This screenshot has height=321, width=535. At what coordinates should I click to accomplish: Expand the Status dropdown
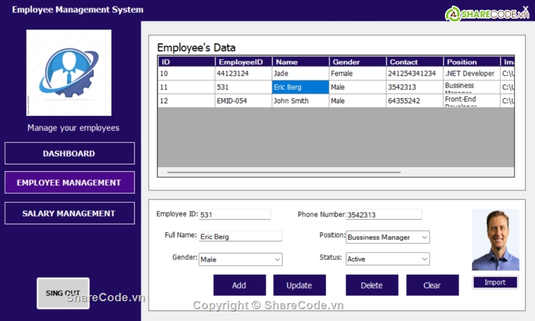point(424,259)
